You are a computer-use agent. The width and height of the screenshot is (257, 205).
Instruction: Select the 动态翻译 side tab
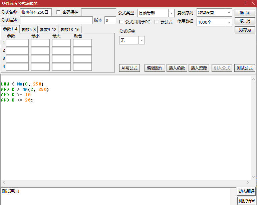tap(247, 191)
